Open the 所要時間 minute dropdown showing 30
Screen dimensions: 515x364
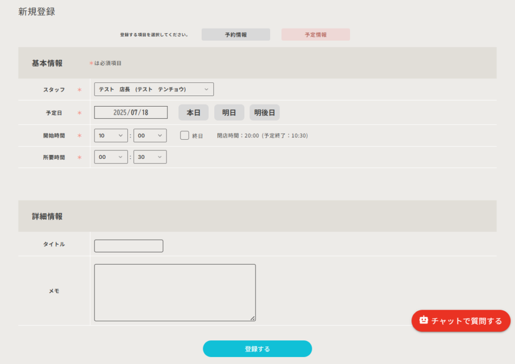[150, 157]
